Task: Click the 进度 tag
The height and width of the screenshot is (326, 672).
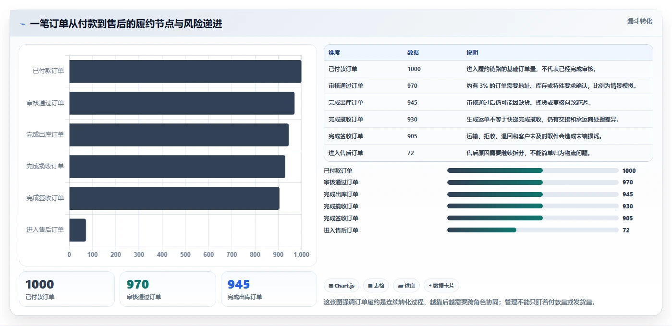Action: (406, 286)
